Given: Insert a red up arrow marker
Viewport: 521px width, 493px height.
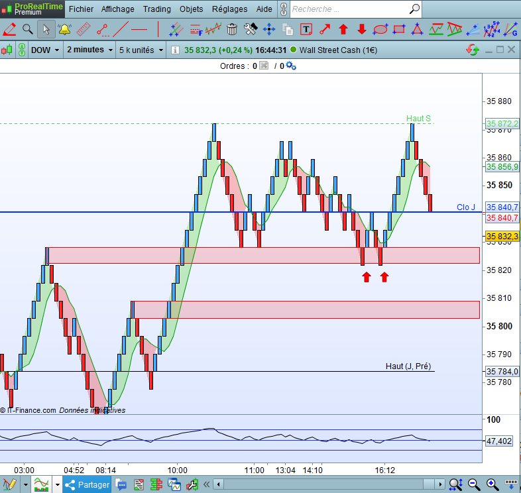Looking at the screenshot, I should click(343, 29).
